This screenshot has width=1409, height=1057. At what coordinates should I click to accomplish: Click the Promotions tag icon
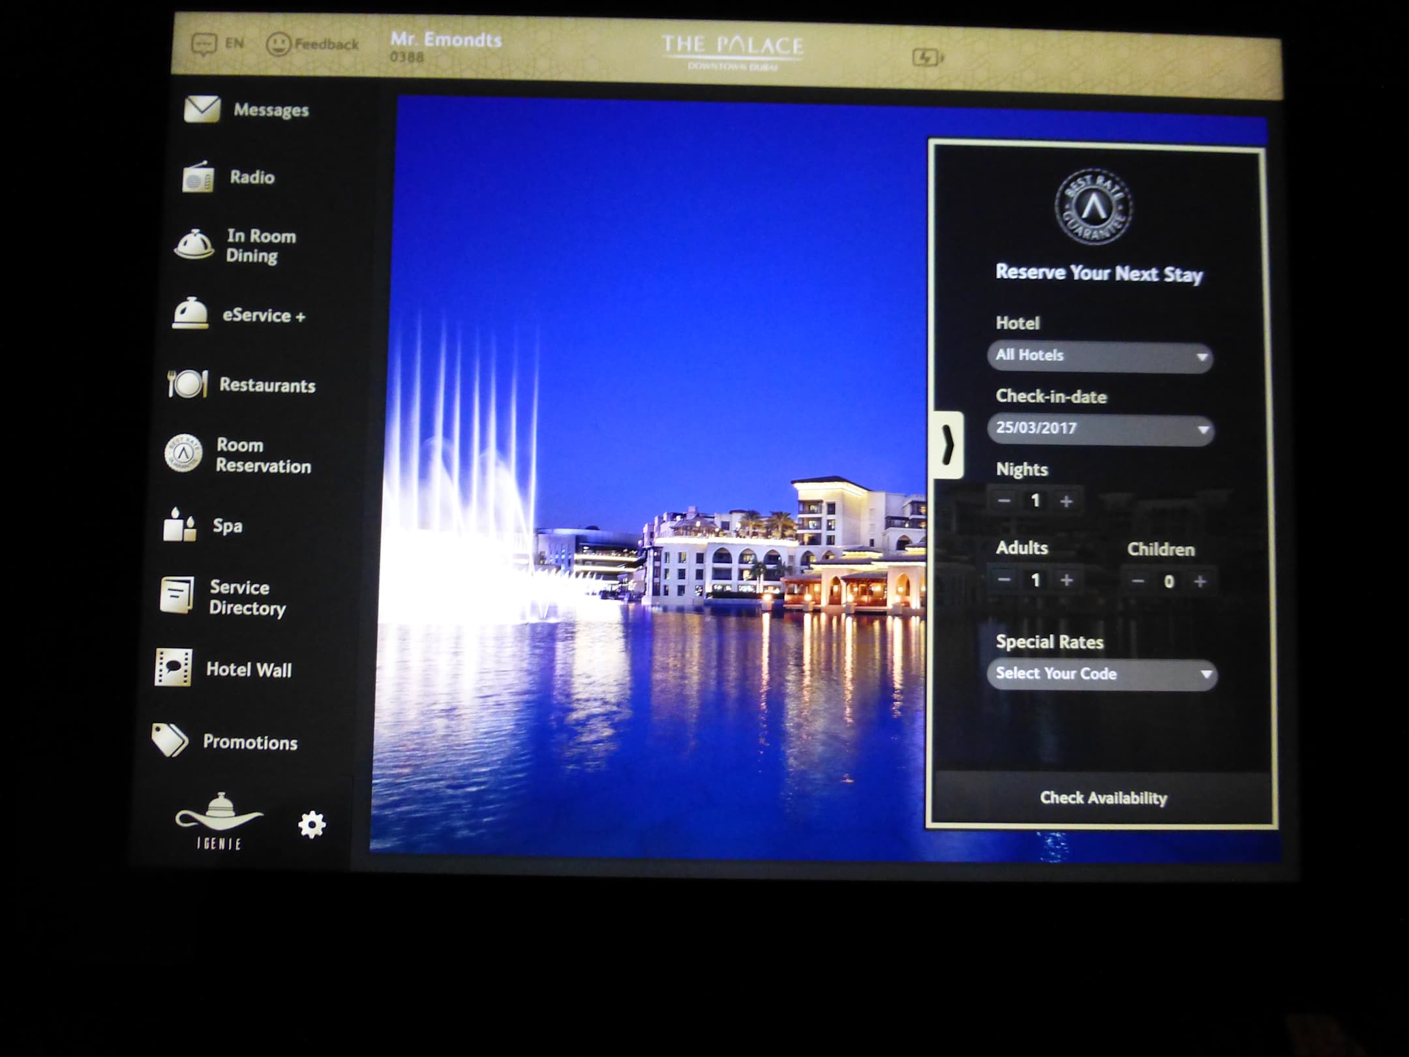(x=170, y=741)
